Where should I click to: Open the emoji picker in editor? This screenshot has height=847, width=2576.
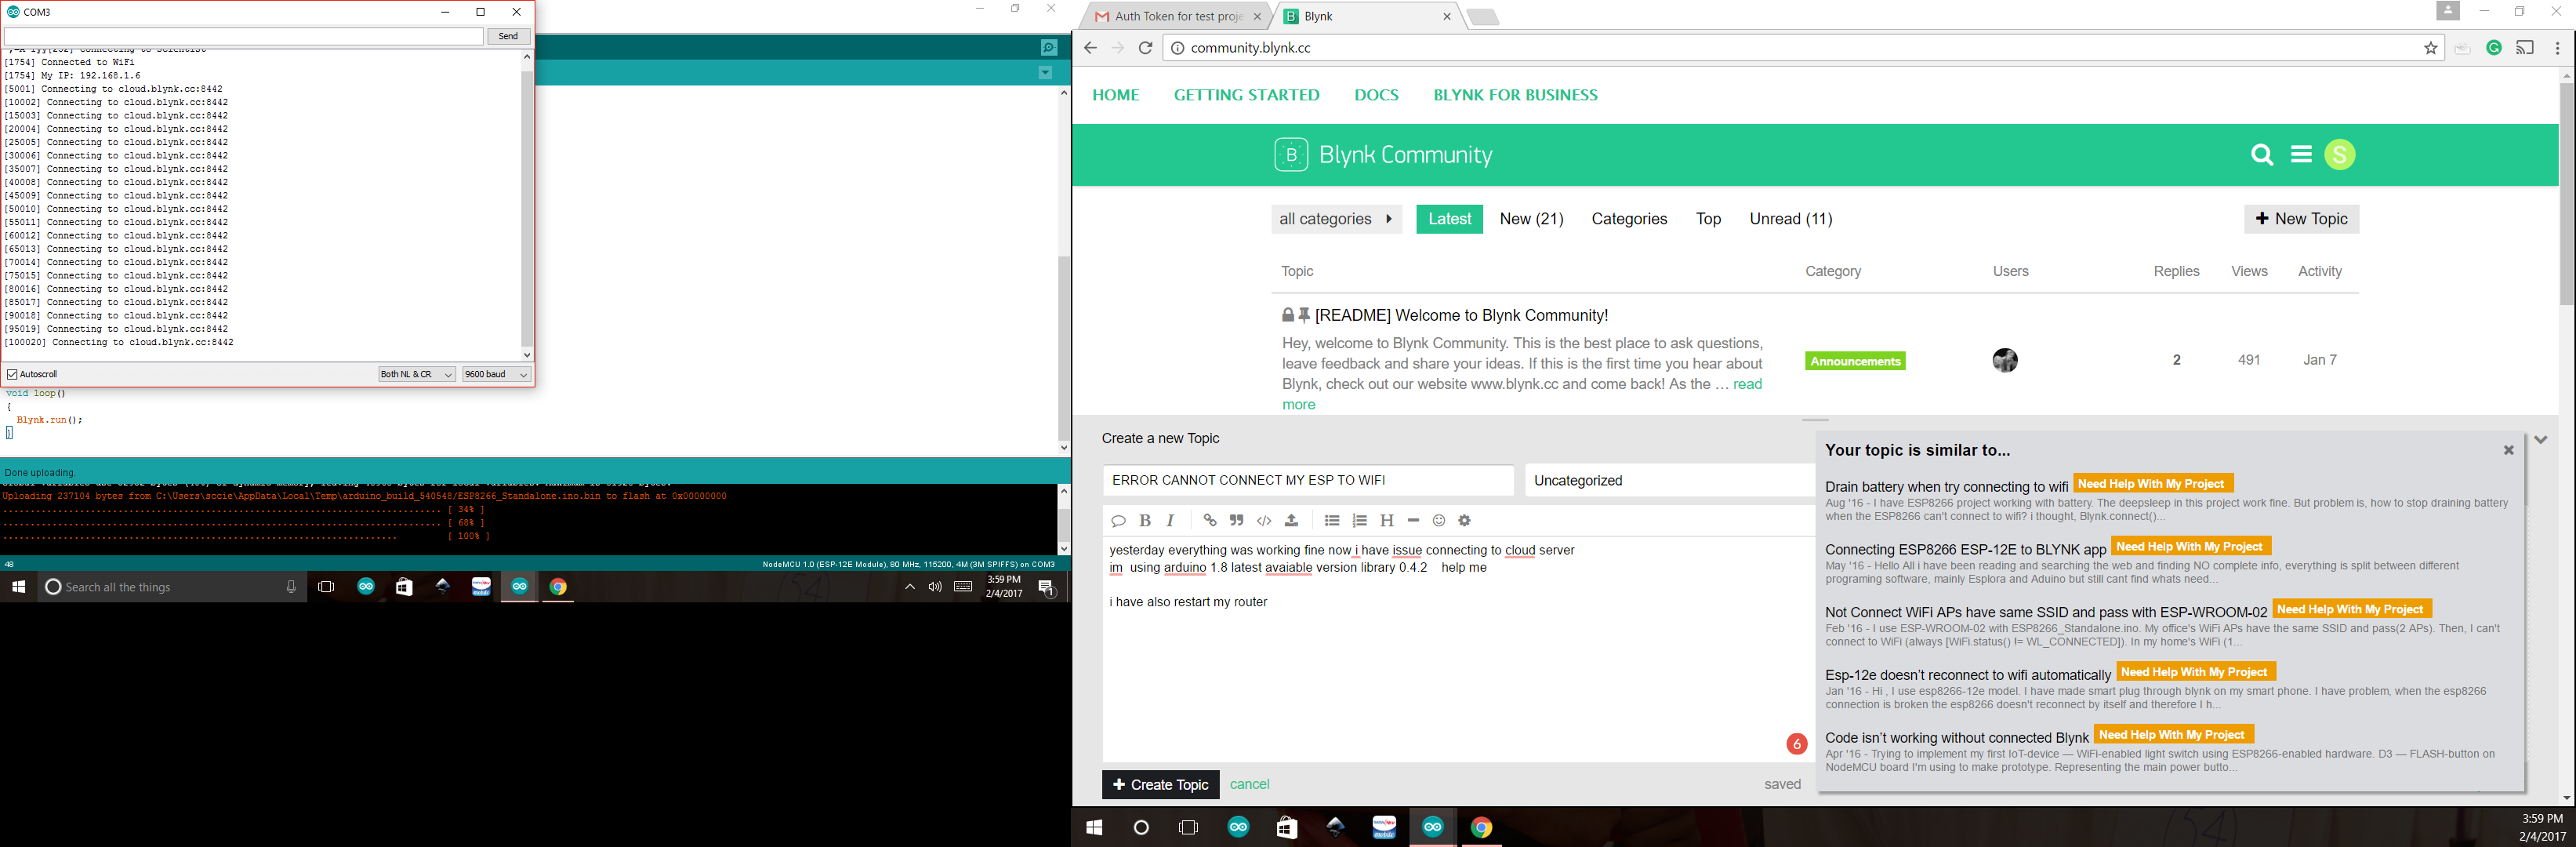pyautogui.click(x=1439, y=520)
